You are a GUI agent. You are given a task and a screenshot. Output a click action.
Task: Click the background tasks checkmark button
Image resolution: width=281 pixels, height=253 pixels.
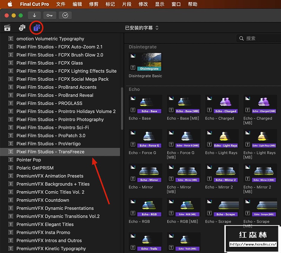(x=65, y=15)
